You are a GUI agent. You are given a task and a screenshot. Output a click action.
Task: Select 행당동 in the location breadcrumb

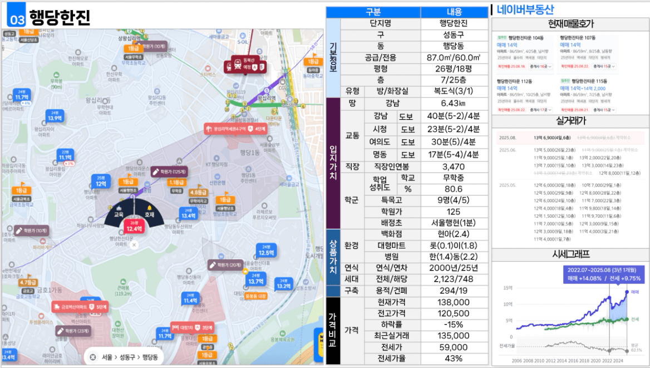pos(150,357)
